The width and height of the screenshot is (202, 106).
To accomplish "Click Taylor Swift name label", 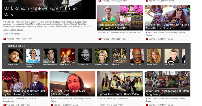I will [152, 64].
